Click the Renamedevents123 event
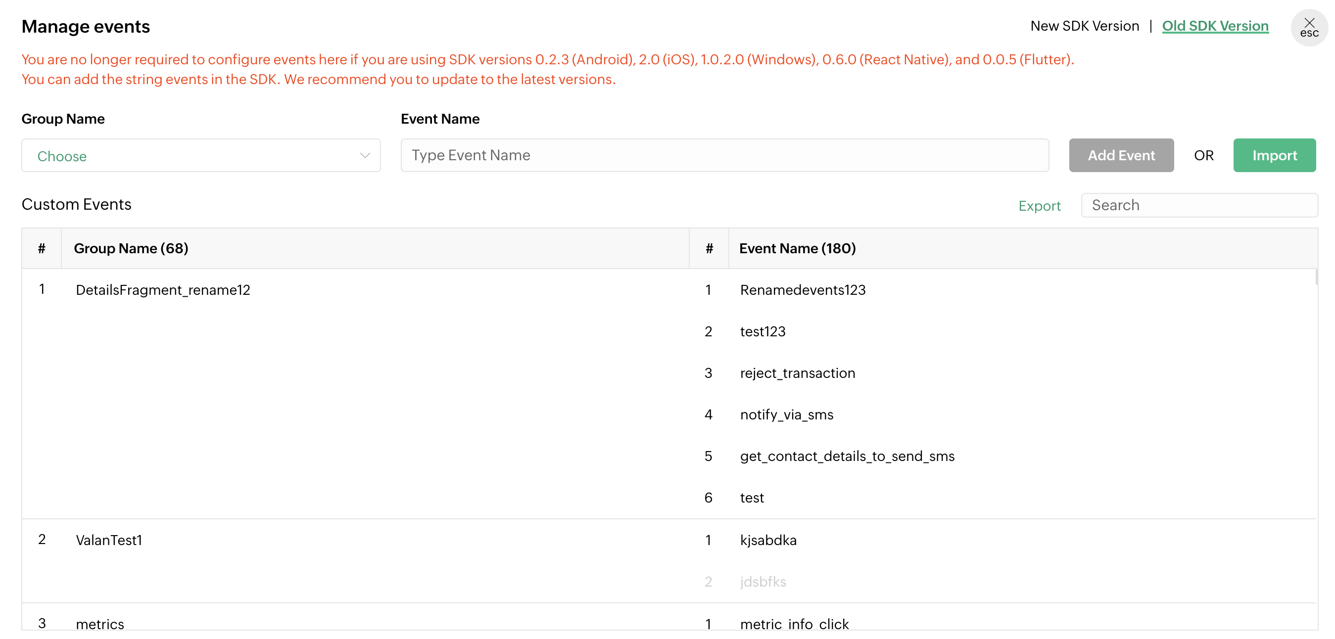Viewport: 1335px width, 639px height. 802,290
